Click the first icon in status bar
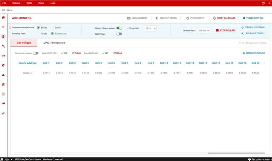The height and width of the screenshot is (161, 272). pos(2,159)
